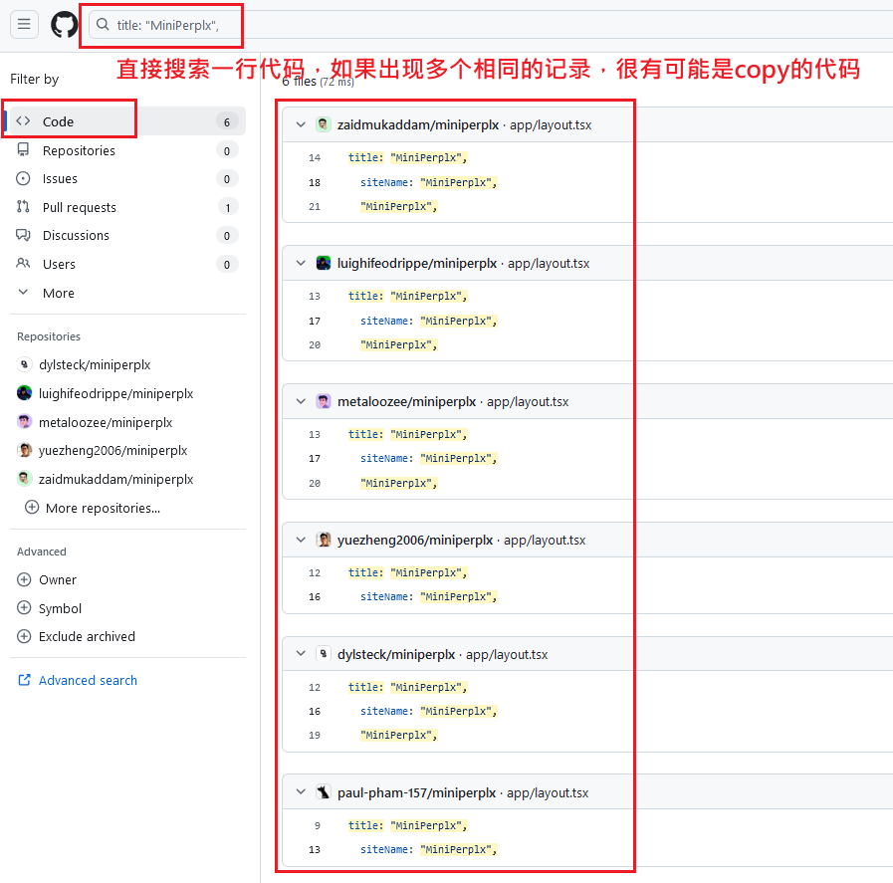Image resolution: width=893 pixels, height=883 pixels.
Task: Go to GitHub homepage via Octocat logo
Action: [65, 25]
